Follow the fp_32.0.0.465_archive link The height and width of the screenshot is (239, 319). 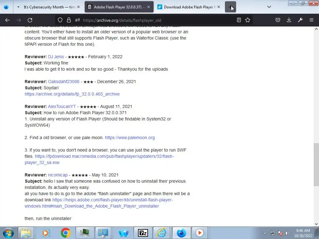point(72,94)
